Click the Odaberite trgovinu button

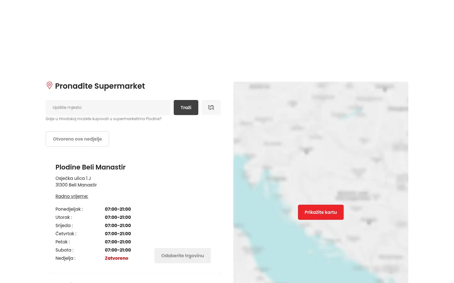click(183, 256)
